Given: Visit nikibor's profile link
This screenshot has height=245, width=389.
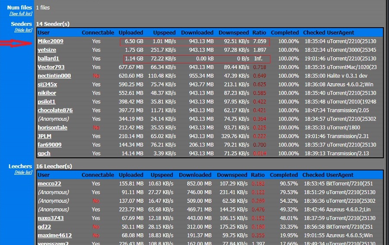Looking at the screenshot, I should 47,93.
